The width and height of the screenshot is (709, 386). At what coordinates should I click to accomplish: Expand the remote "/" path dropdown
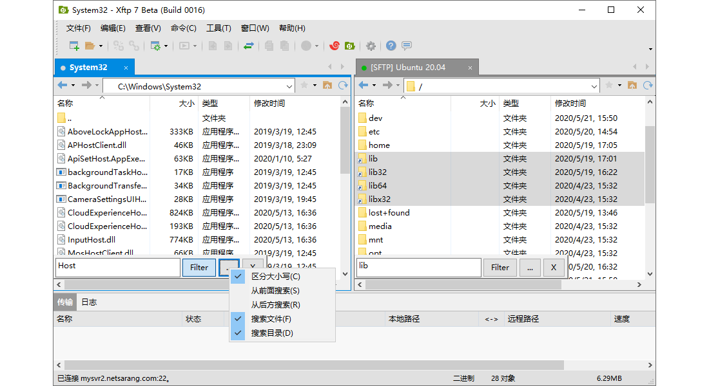pyautogui.click(x=594, y=86)
